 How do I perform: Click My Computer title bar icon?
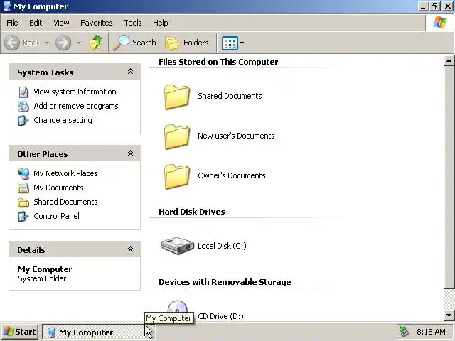[7, 6]
